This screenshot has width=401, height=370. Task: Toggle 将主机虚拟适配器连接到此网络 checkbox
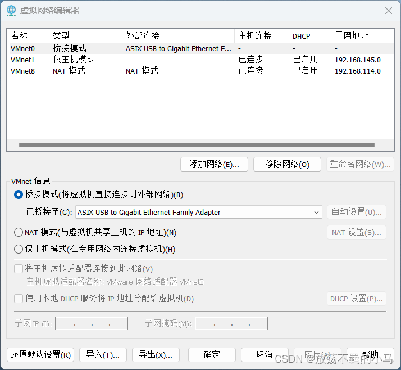(x=19, y=269)
